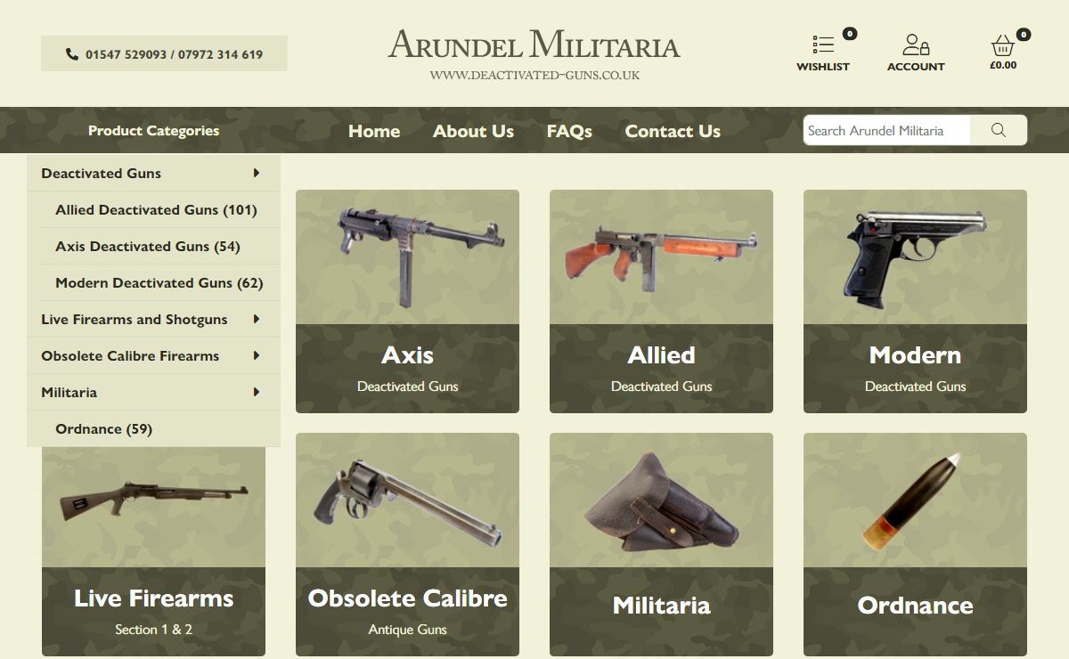1069x659 pixels.
Task: Click the phone handset icon
Action: pyautogui.click(x=72, y=54)
